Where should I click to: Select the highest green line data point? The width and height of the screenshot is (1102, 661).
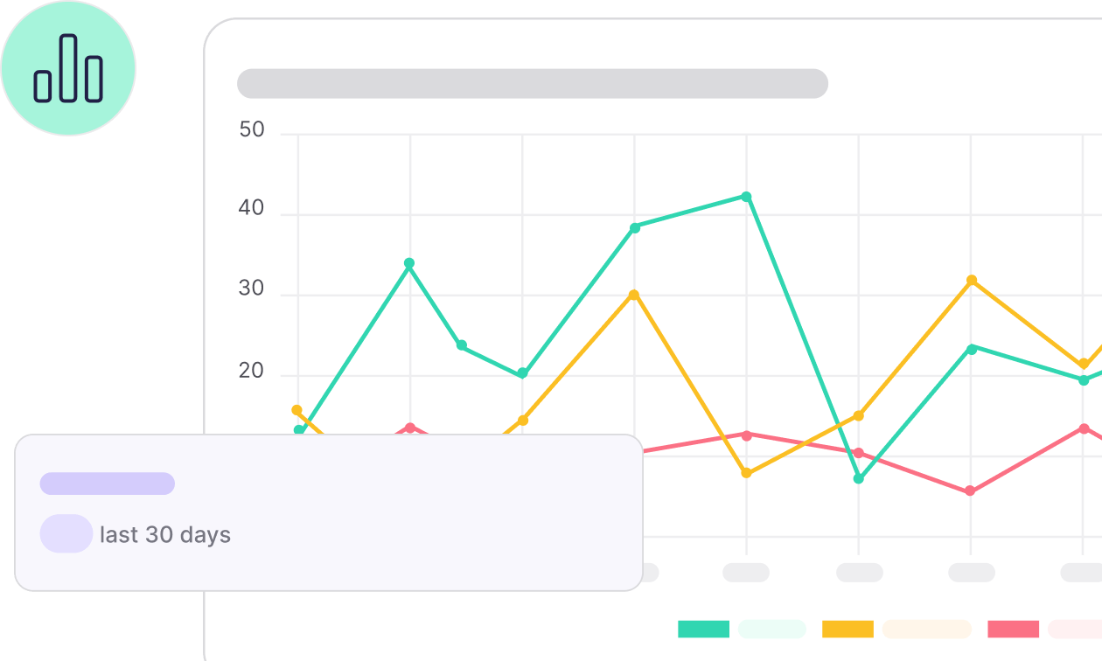746,197
